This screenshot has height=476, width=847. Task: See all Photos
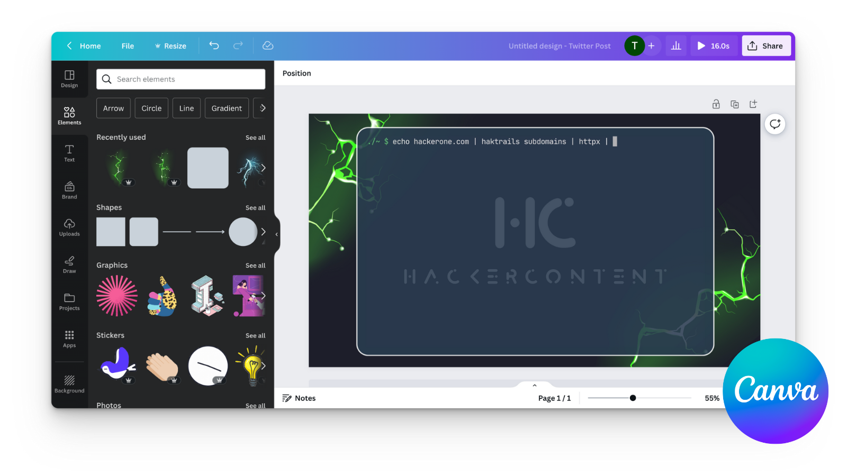(x=255, y=406)
